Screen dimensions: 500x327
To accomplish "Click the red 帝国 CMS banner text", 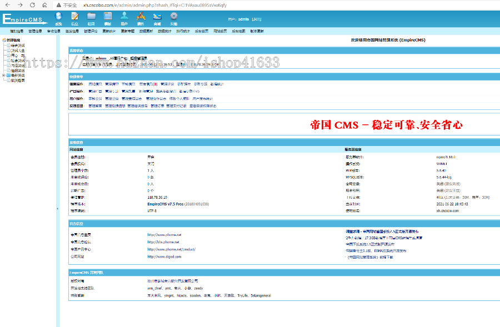I will pos(387,124).
